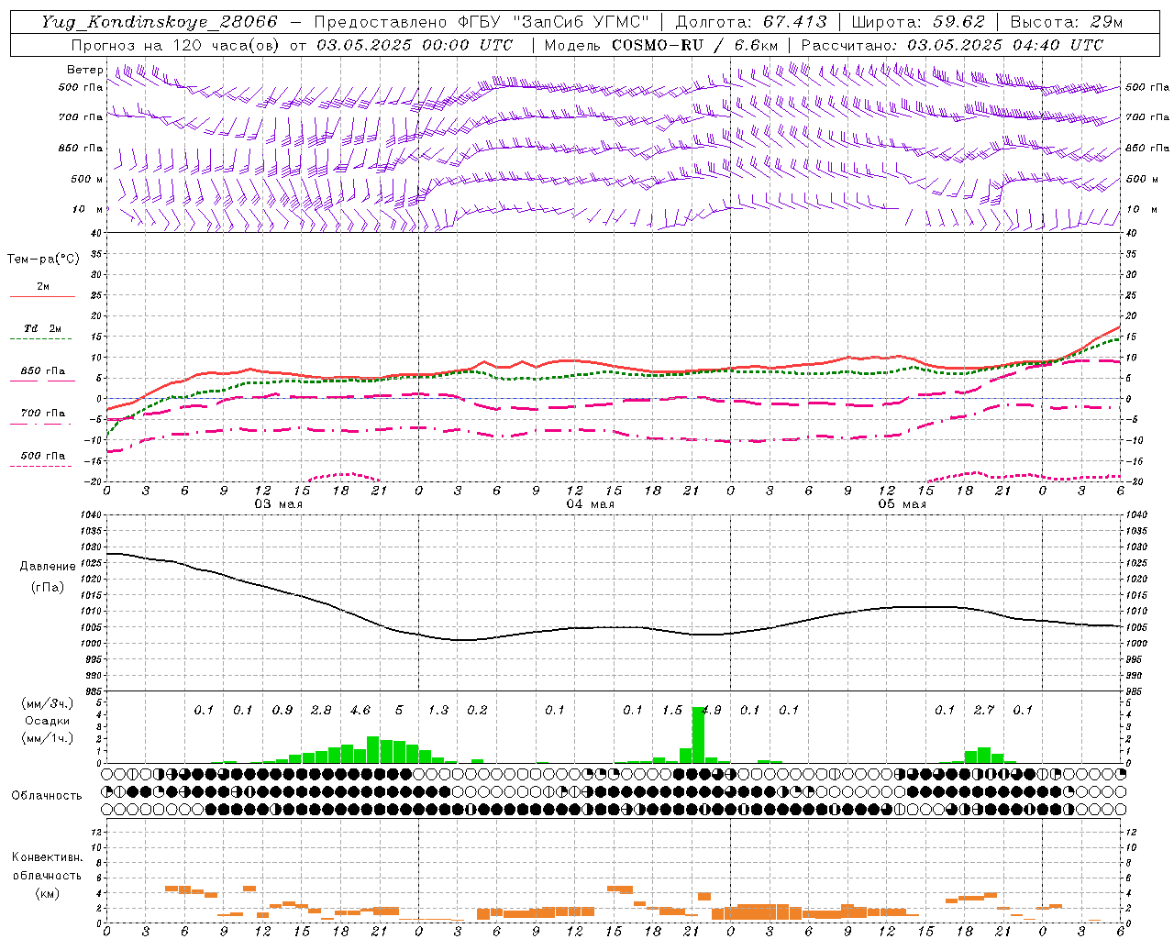Click the Рассчитано: 03.05.2025 04:40 UTC text
This screenshot has height=939, width=1174.
pos(952,45)
